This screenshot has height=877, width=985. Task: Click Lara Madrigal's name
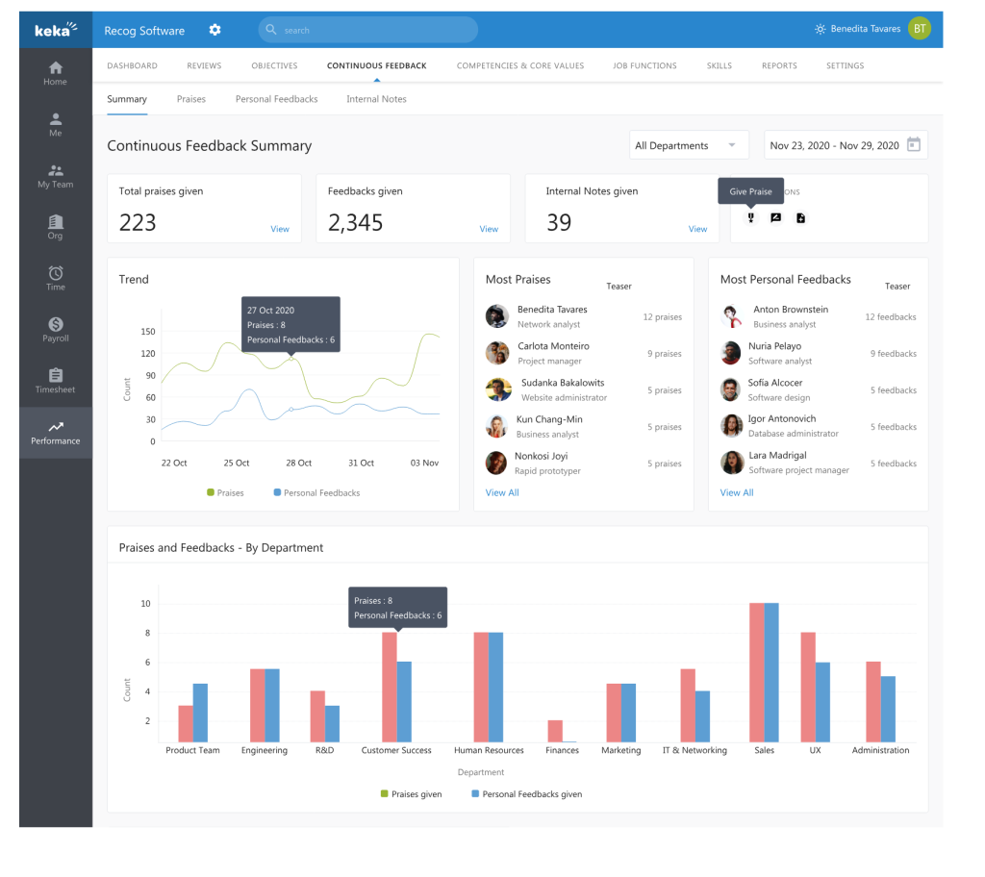coord(777,455)
